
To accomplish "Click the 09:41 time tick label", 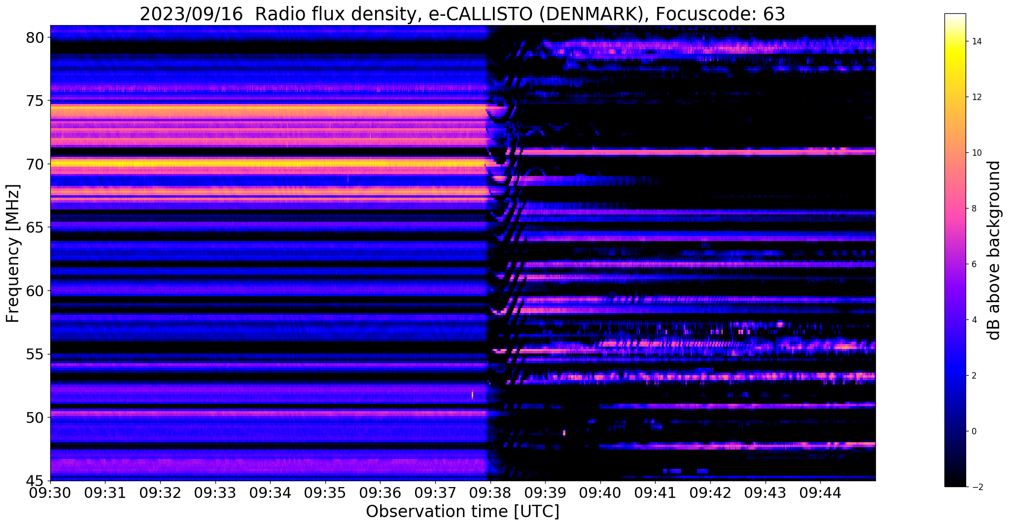I will click(656, 492).
